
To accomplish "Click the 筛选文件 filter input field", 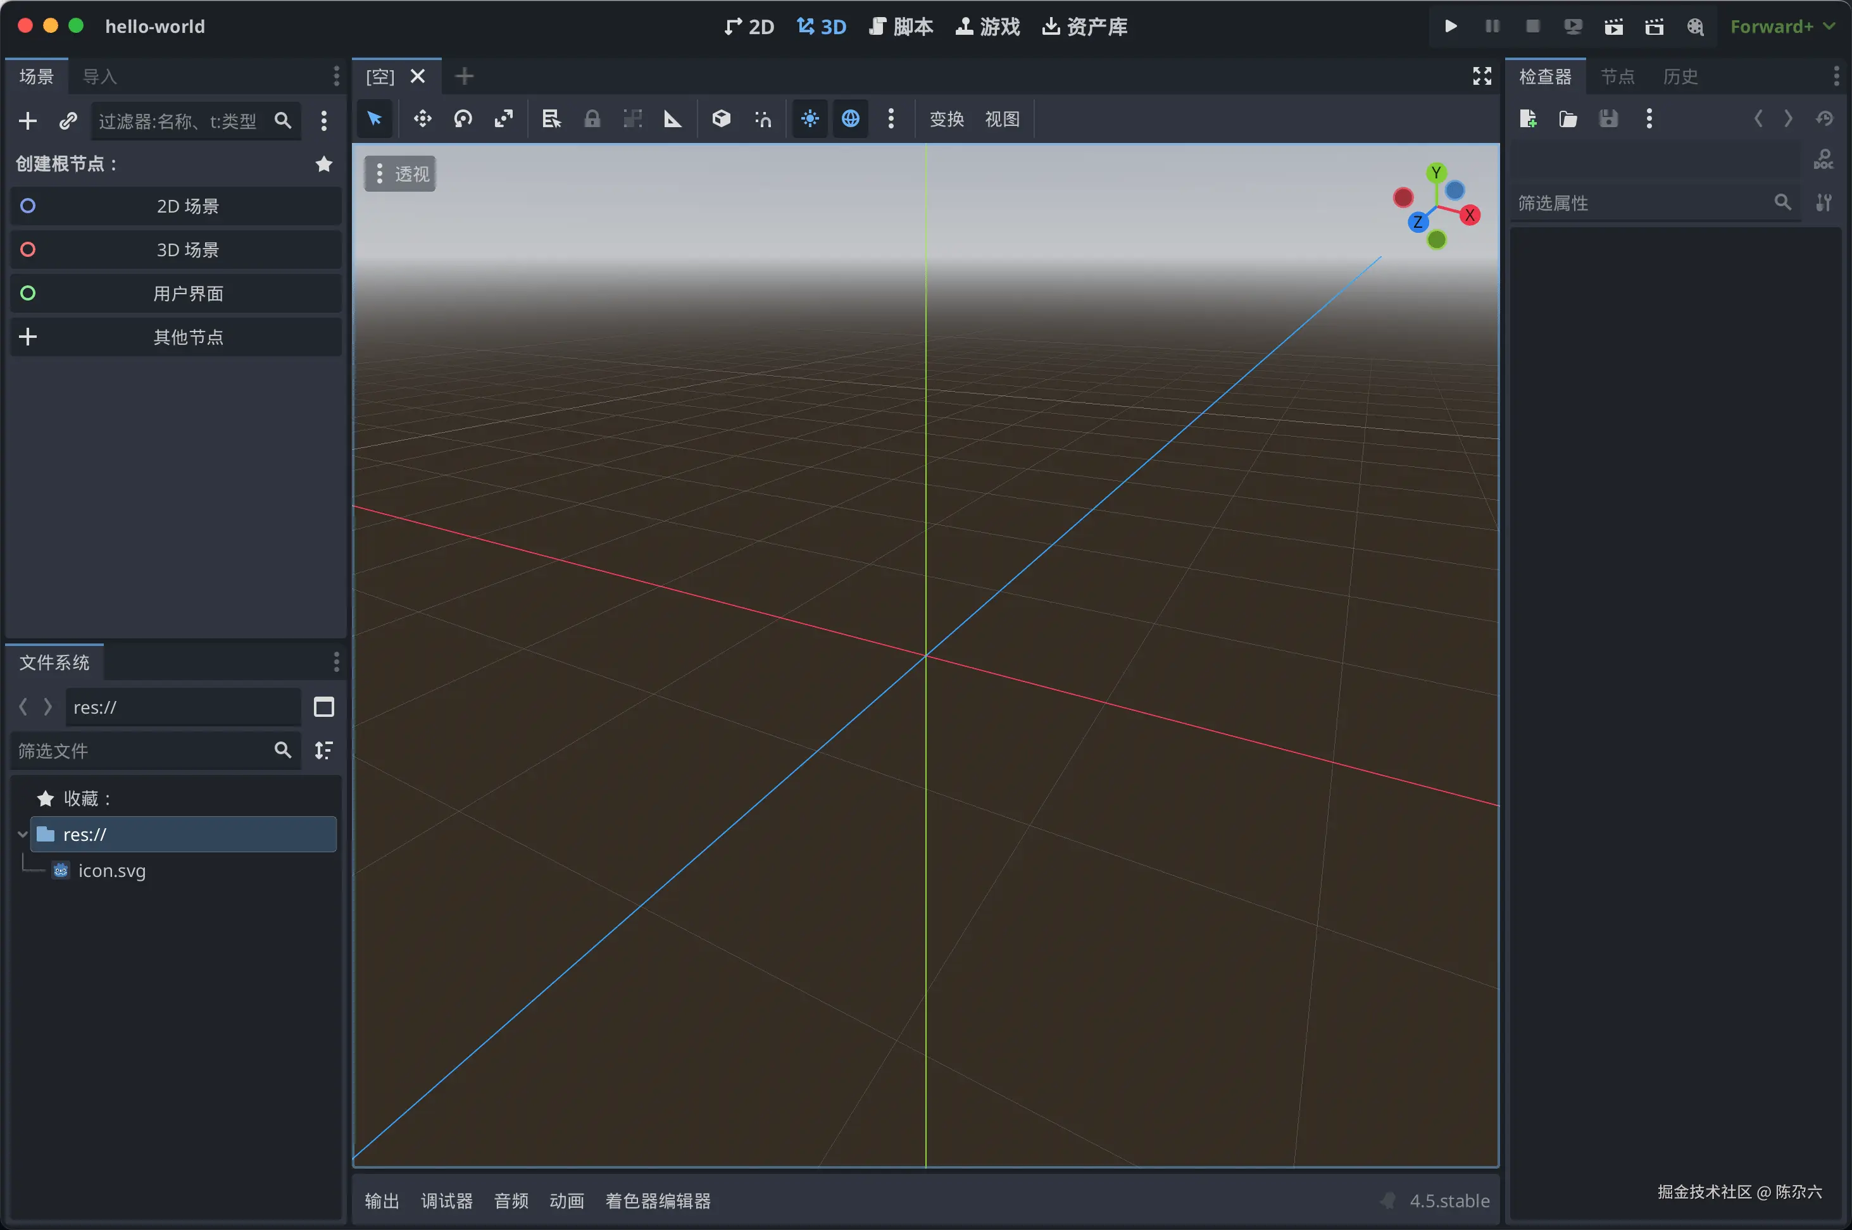I will (141, 750).
